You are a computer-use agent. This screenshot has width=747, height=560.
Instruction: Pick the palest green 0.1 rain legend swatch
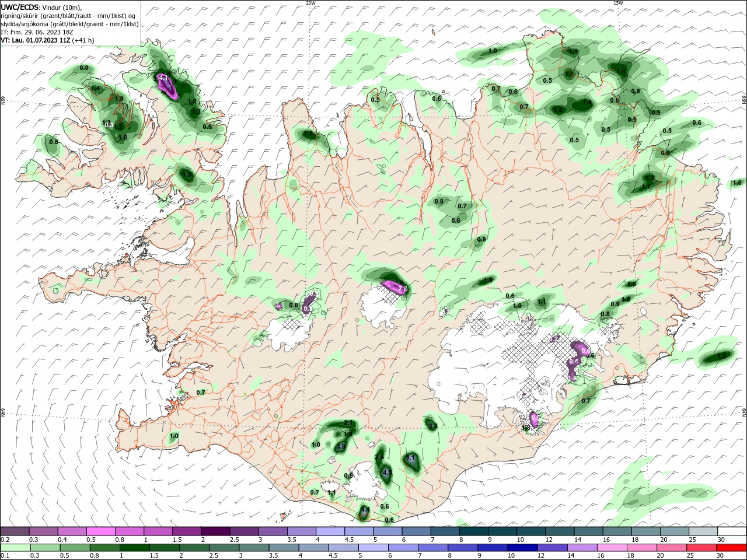click(16, 547)
